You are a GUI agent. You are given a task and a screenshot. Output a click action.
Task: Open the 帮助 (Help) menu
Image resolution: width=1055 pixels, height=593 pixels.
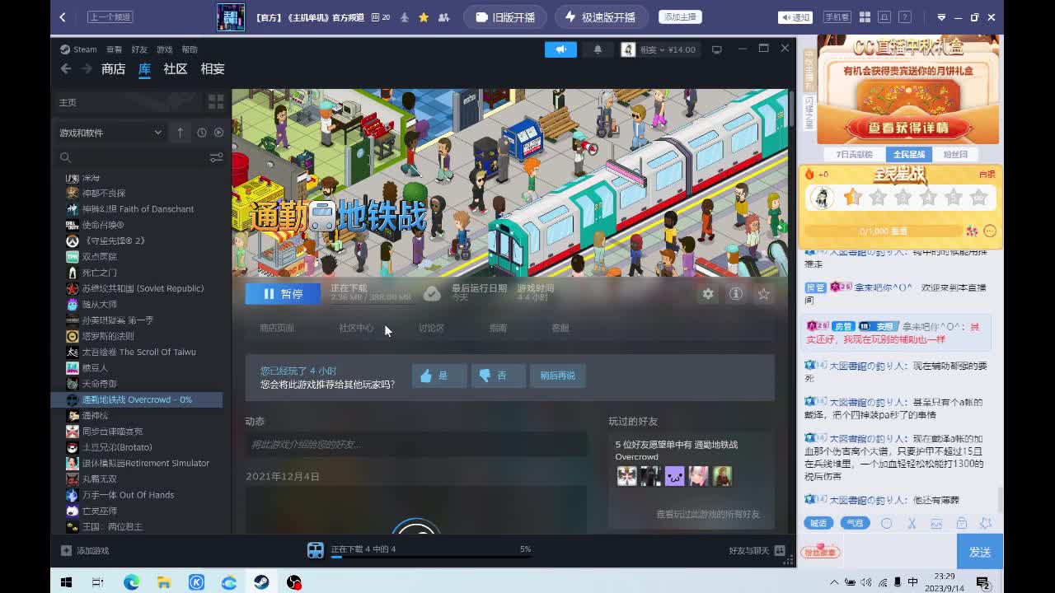coord(190,49)
